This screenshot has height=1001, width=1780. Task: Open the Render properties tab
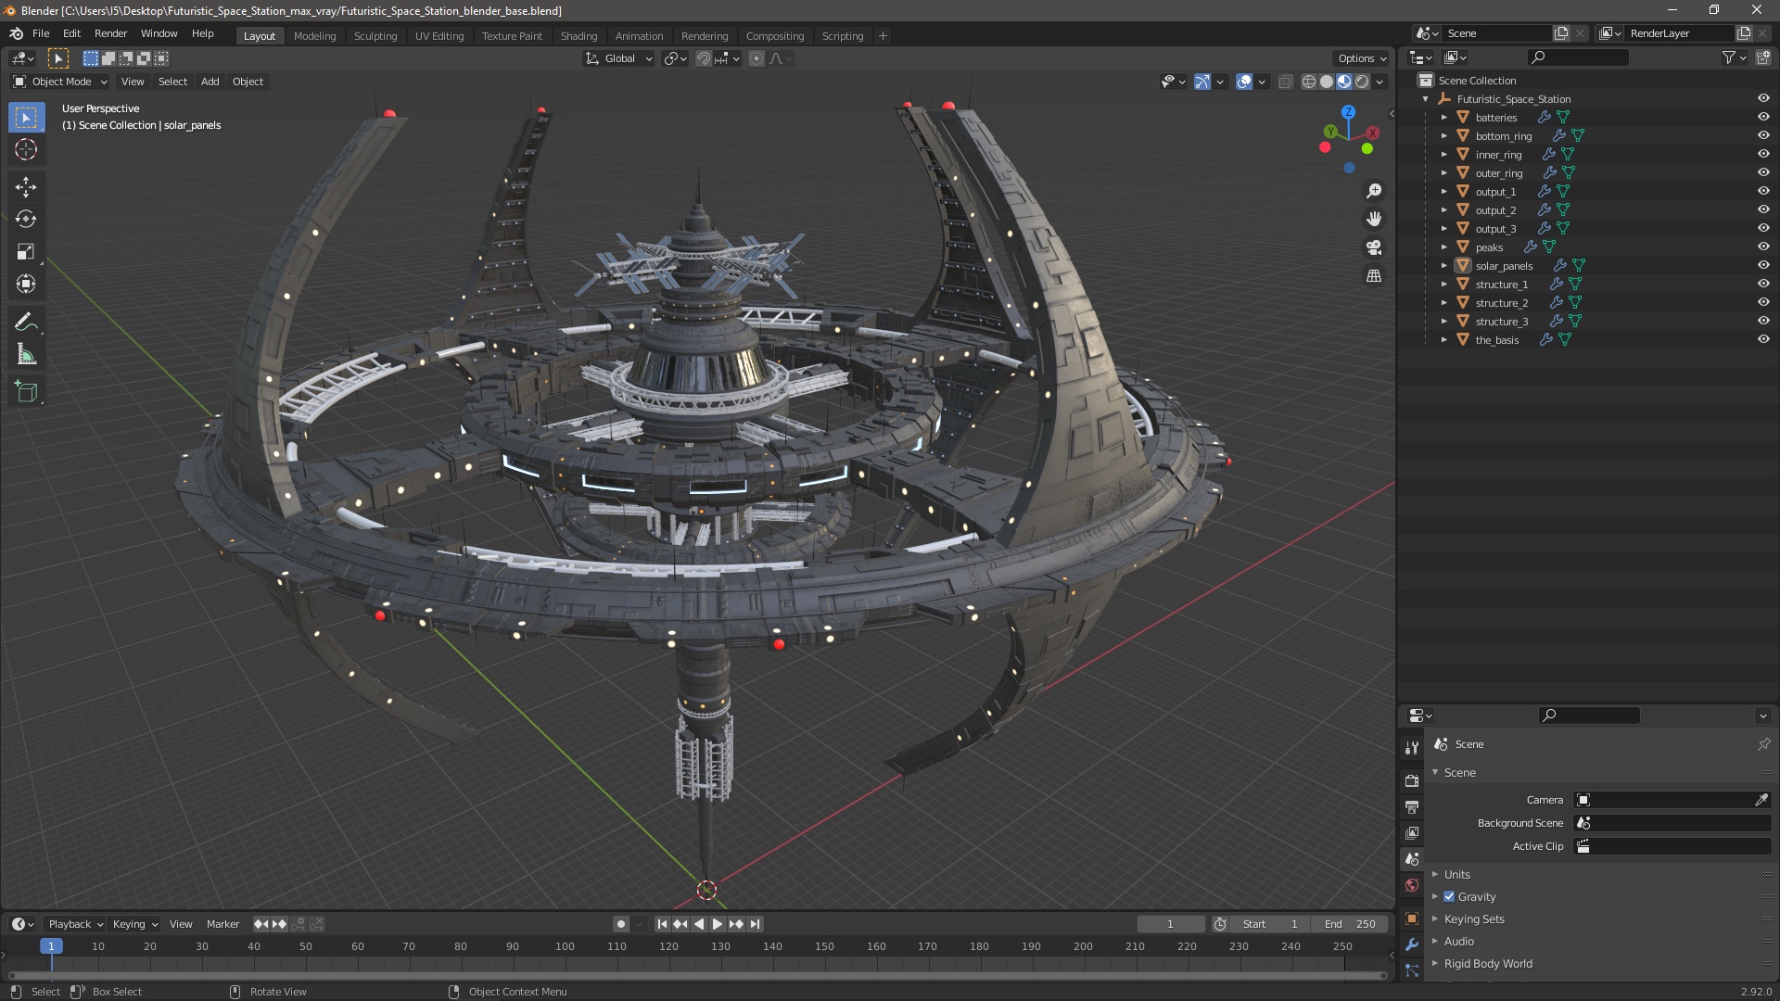[x=1412, y=781]
